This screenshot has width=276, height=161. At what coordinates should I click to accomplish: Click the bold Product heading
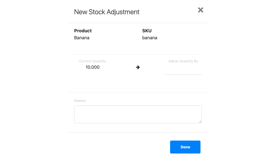tap(83, 31)
